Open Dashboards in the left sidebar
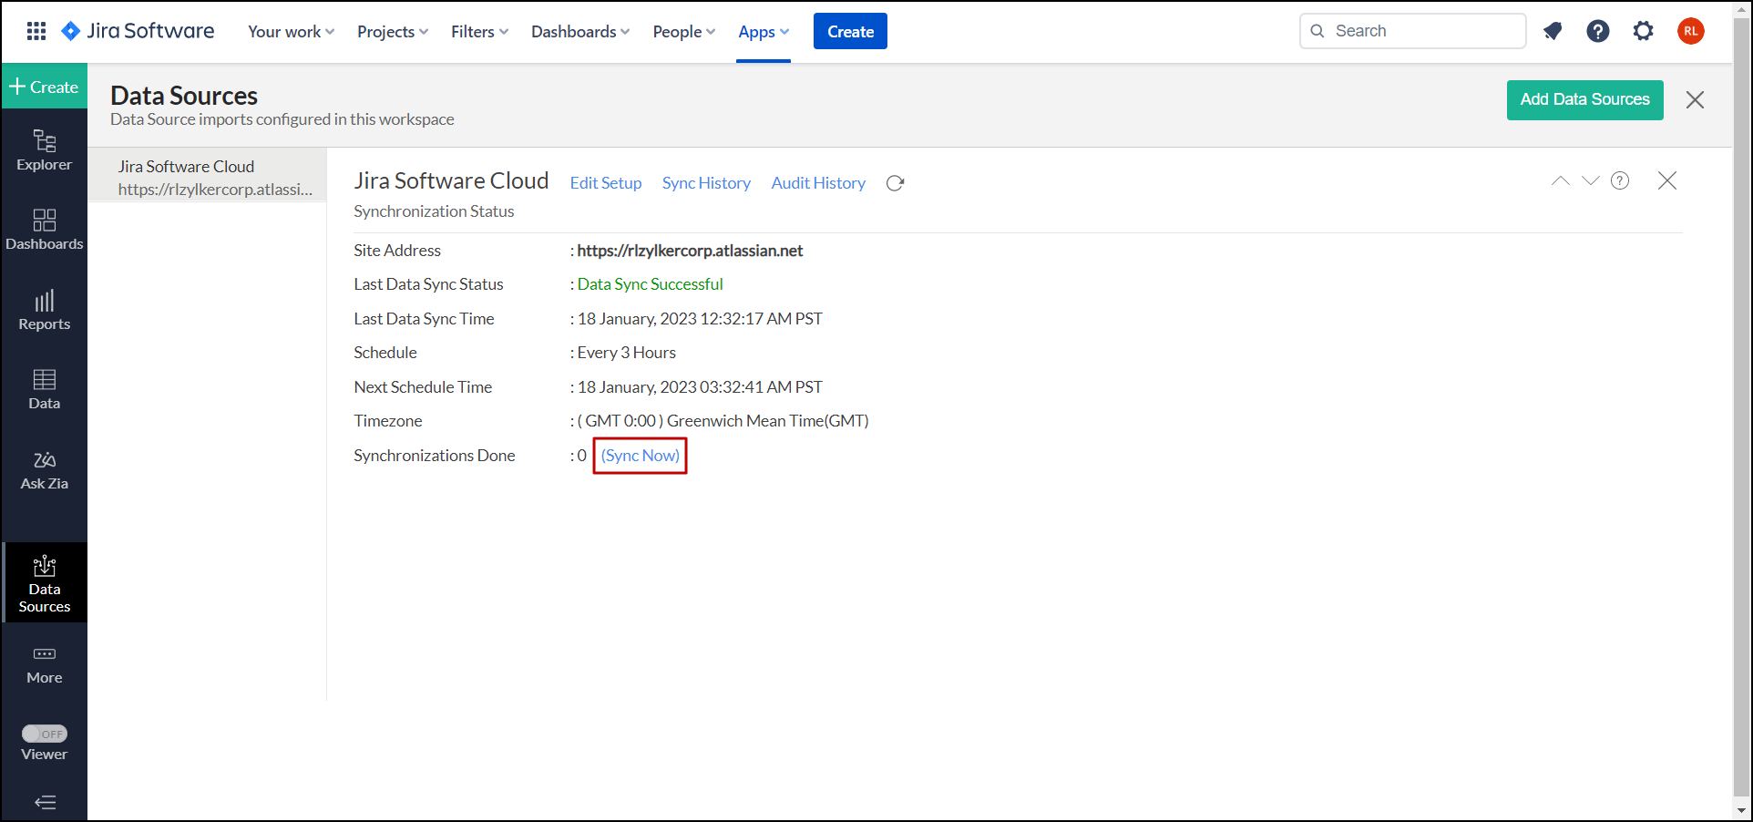 [44, 230]
